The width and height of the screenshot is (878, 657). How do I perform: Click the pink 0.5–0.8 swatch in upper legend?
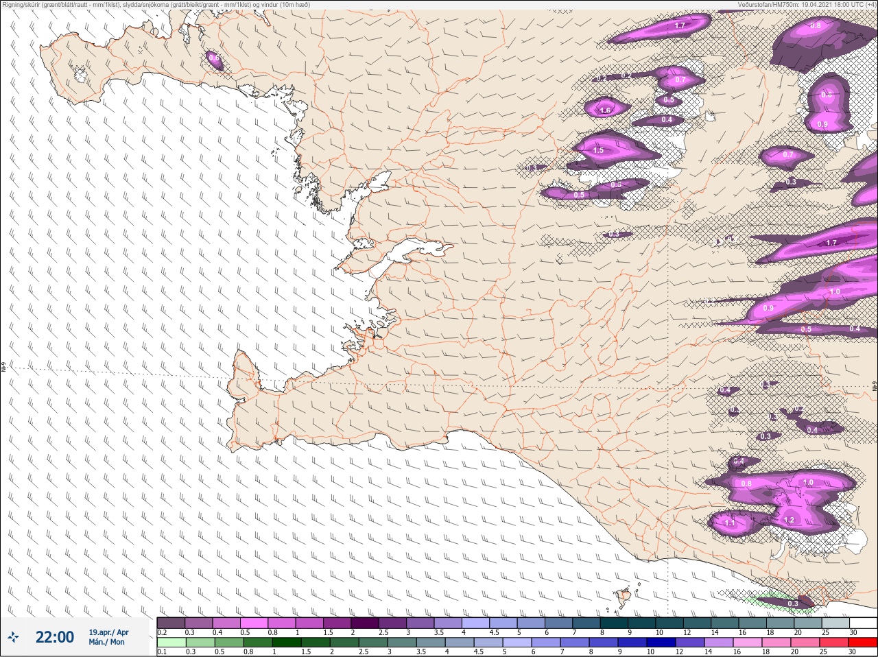254,623
